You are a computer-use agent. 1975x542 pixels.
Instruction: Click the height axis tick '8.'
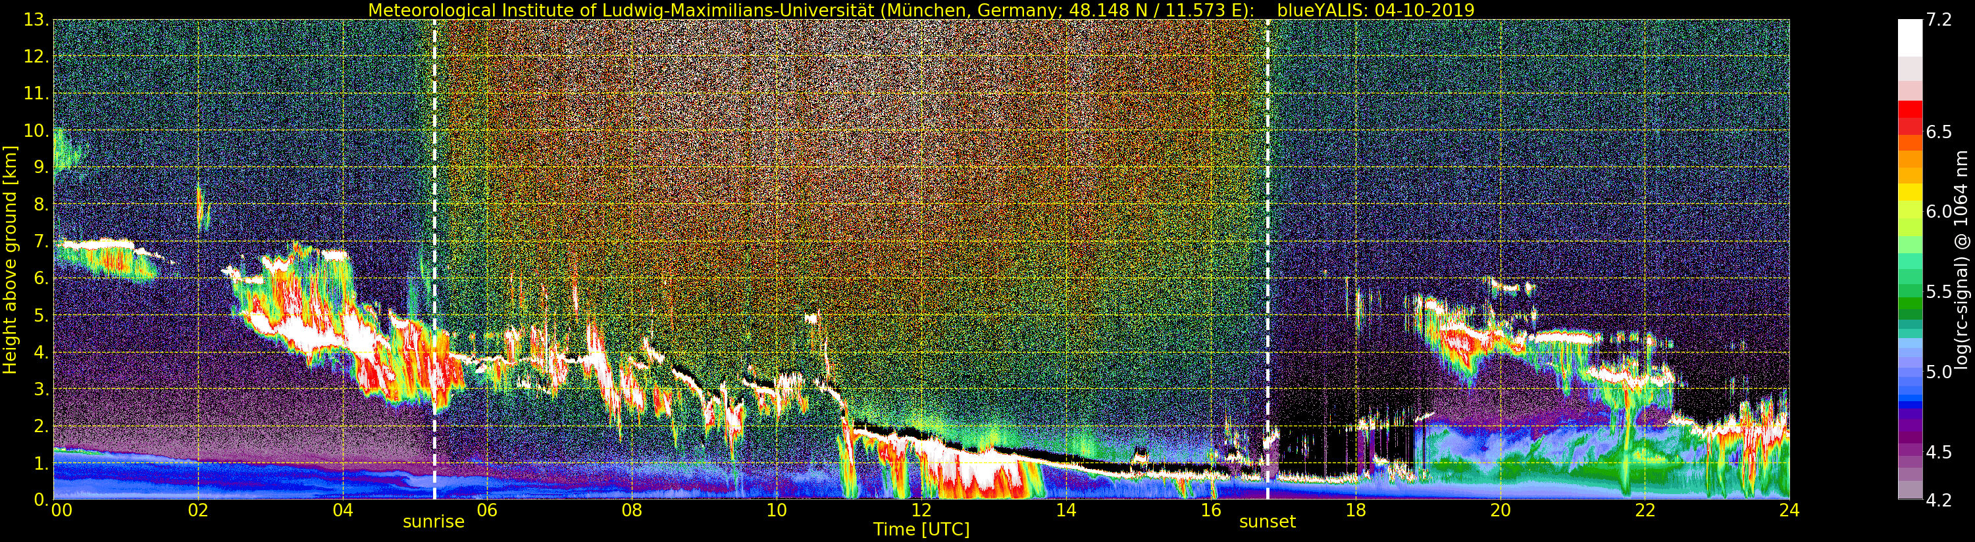(x=41, y=205)
